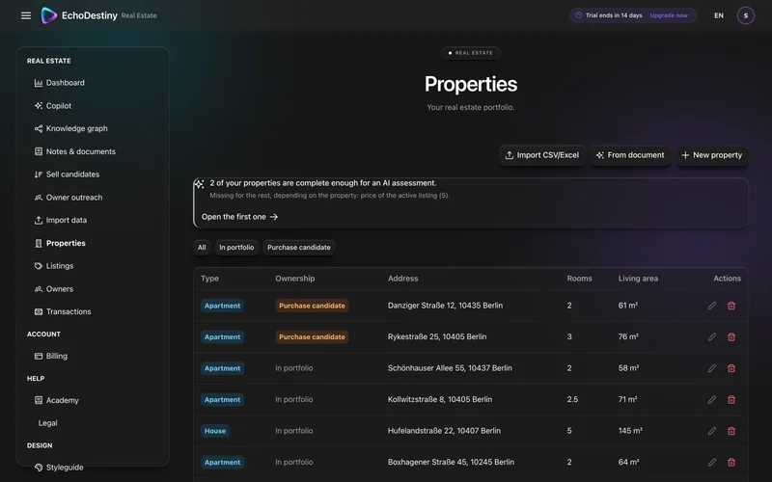Click address Kollwitzstraße 8, 10405 Berlin

(x=440, y=399)
